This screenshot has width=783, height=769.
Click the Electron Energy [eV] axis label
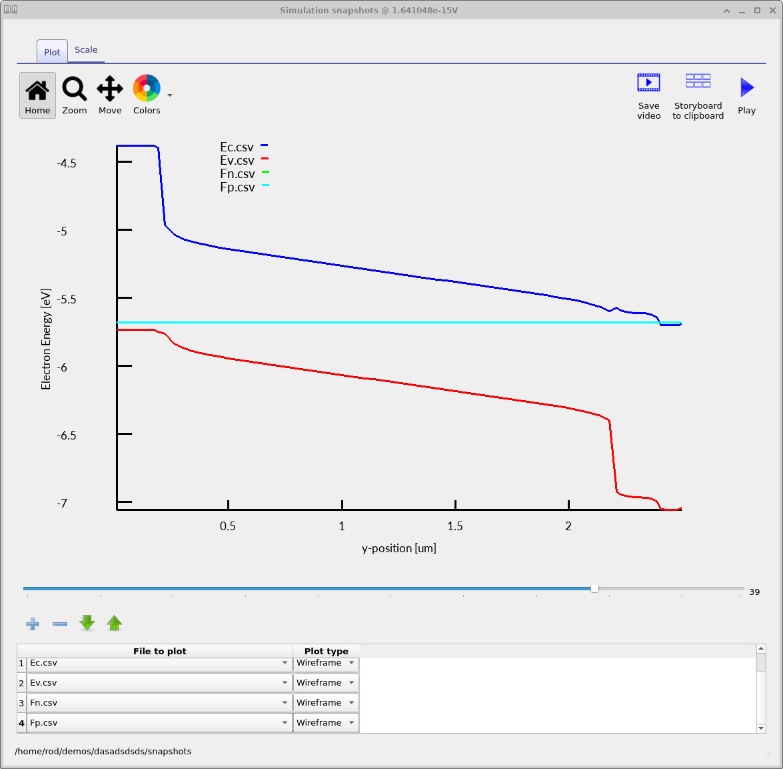(46, 339)
